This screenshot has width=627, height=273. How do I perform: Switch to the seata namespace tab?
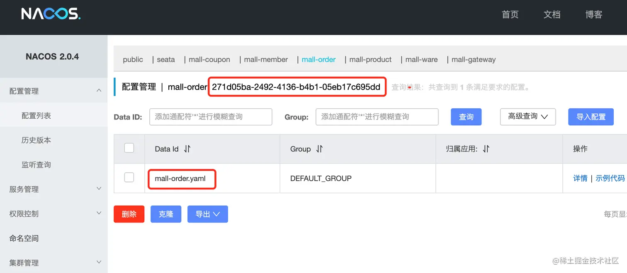[x=166, y=60]
